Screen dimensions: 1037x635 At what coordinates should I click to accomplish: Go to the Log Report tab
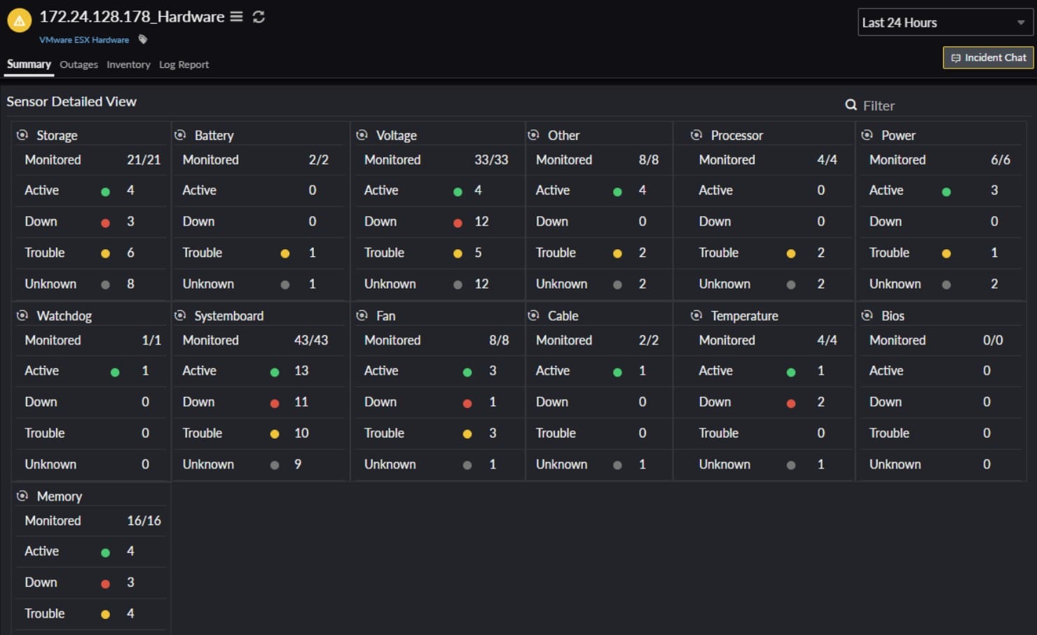click(x=184, y=64)
